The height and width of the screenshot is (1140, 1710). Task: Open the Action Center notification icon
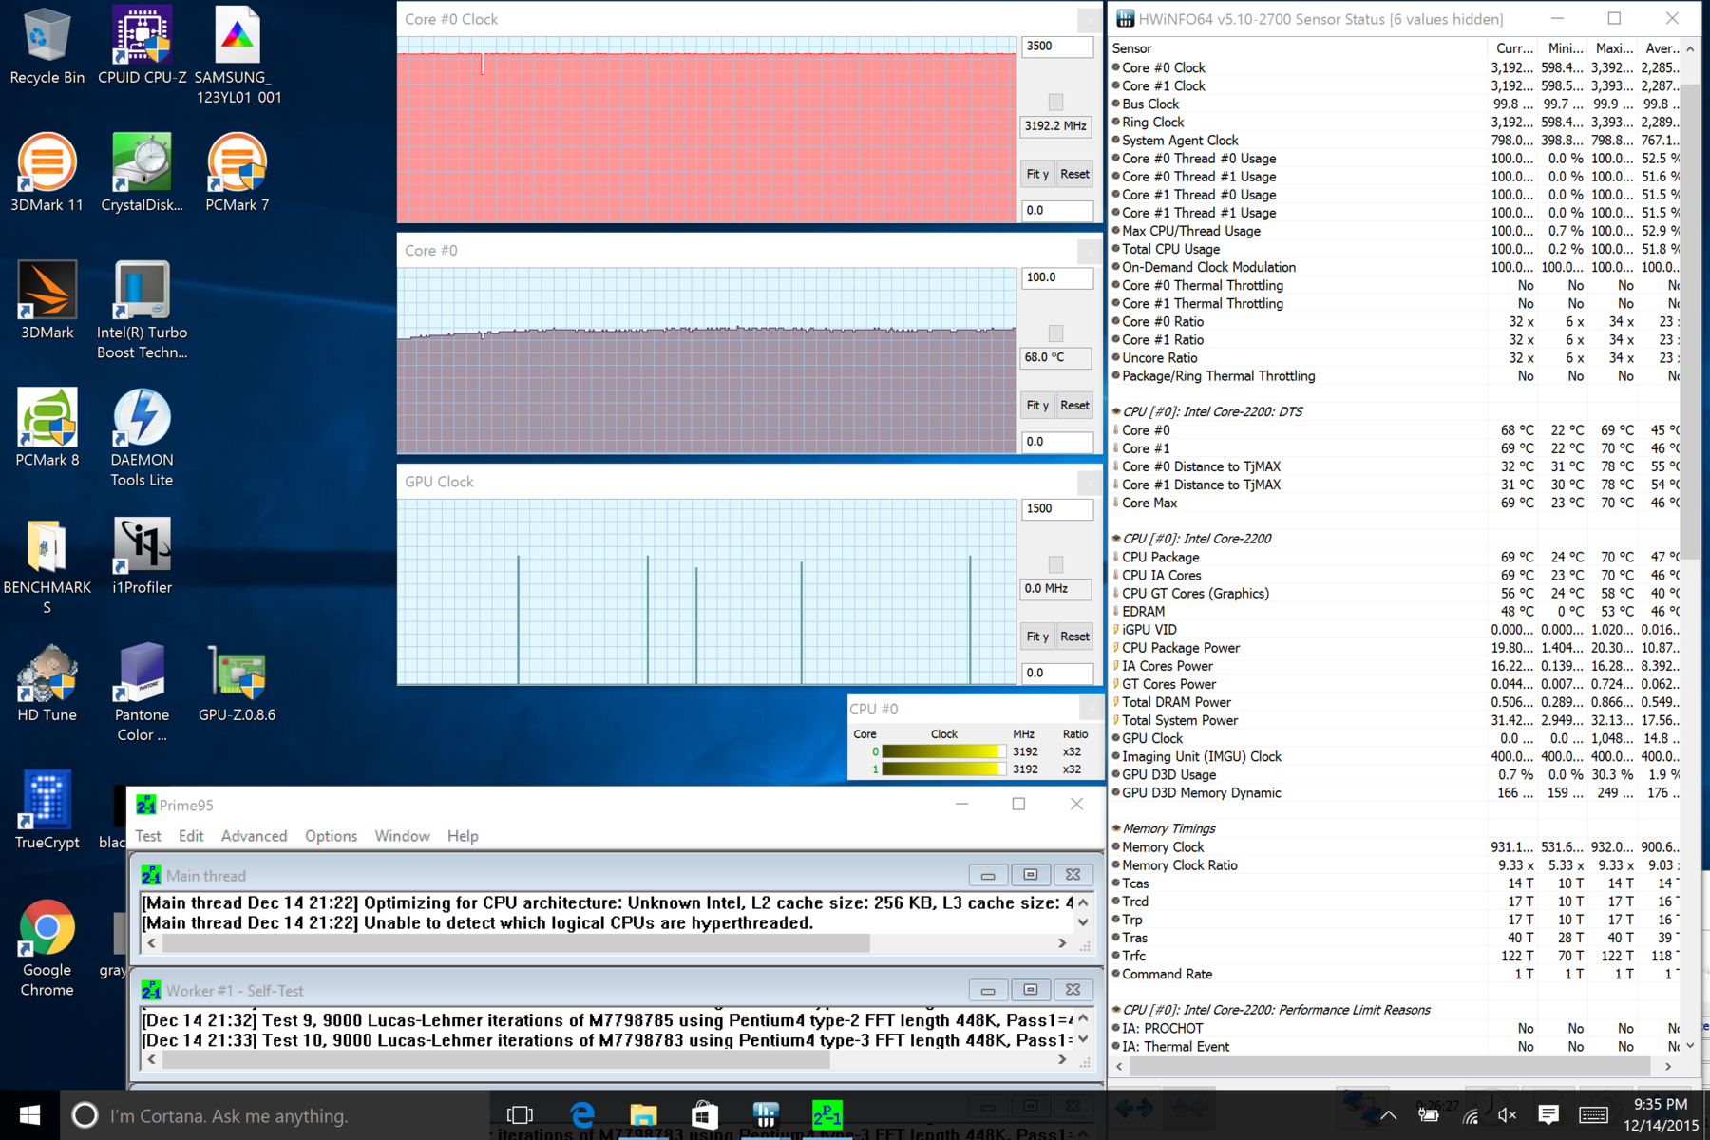coord(1548,1114)
